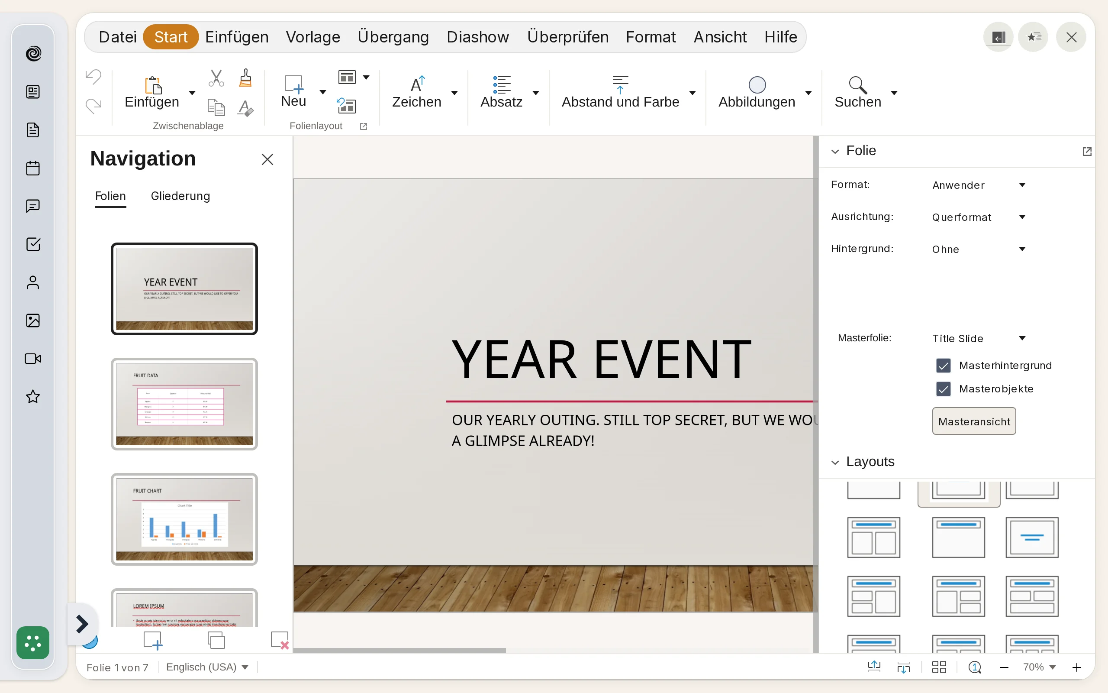The image size is (1108, 693).
Task: Click duplicate slide icon below thumbnails
Action: (x=216, y=640)
